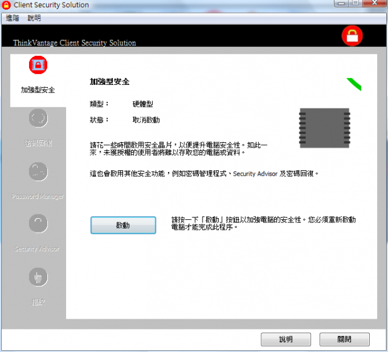Open the 進階 menu

[12, 18]
